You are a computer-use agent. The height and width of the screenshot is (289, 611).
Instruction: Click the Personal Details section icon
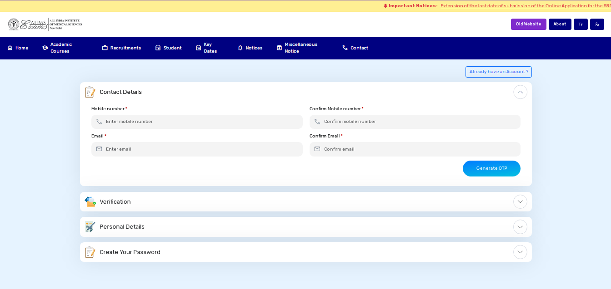coord(90,227)
